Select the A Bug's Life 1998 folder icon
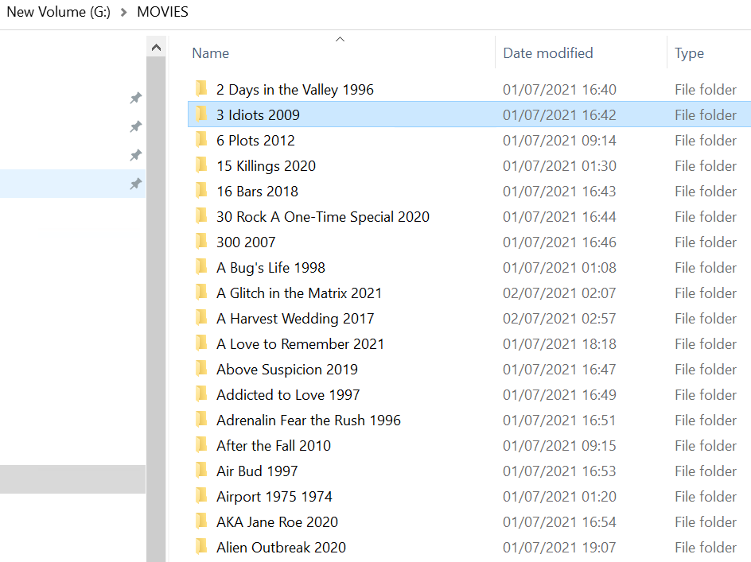Screen dimensions: 751x562 coord(201,267)
